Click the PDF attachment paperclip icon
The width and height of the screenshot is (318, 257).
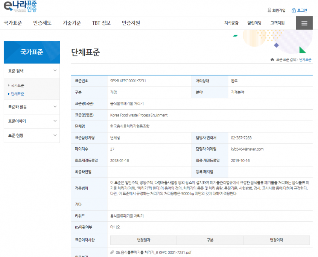pos(112,252)
